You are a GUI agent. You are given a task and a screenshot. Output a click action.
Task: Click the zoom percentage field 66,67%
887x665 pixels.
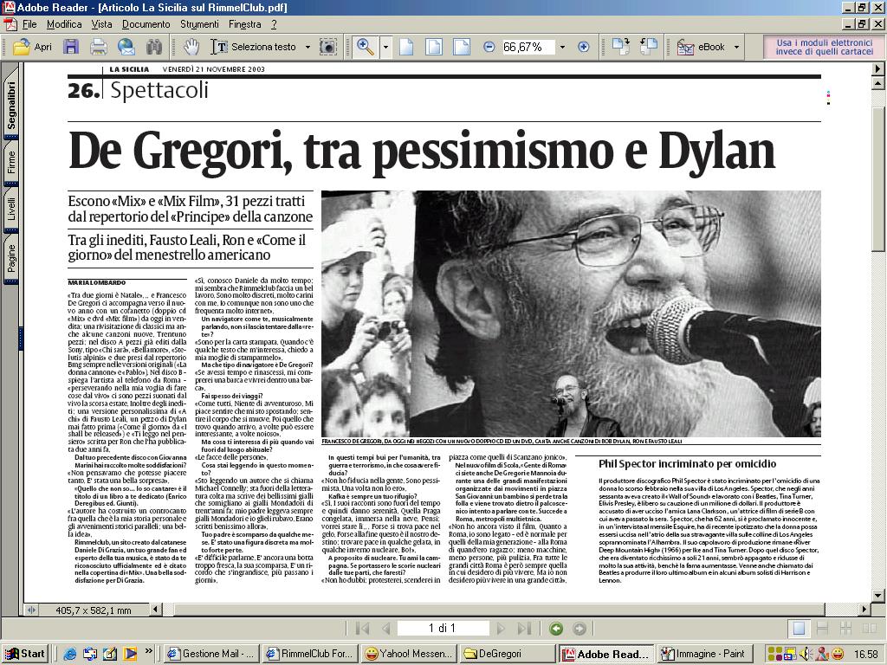[528, 47]
